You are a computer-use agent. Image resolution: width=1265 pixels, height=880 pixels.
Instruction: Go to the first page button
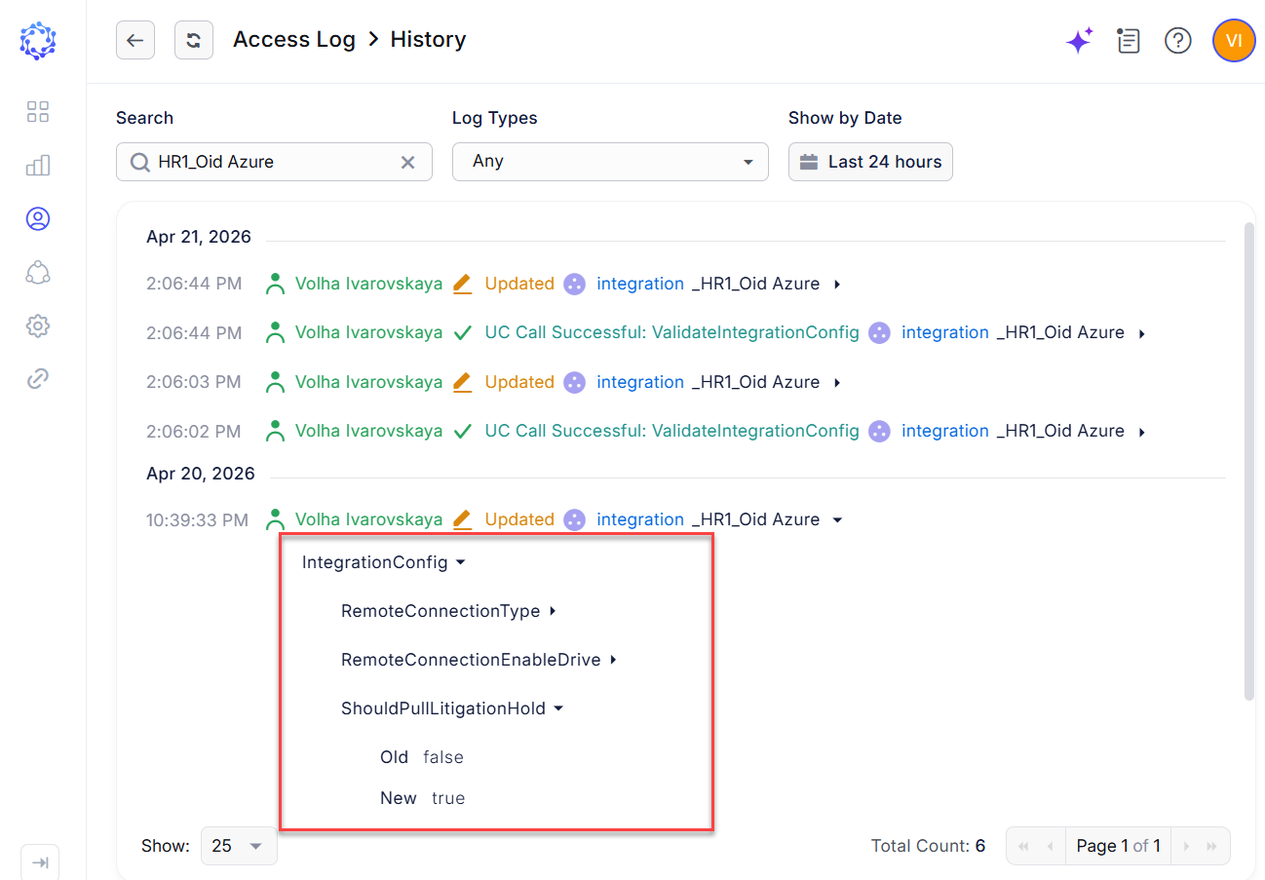point(1023,846)
